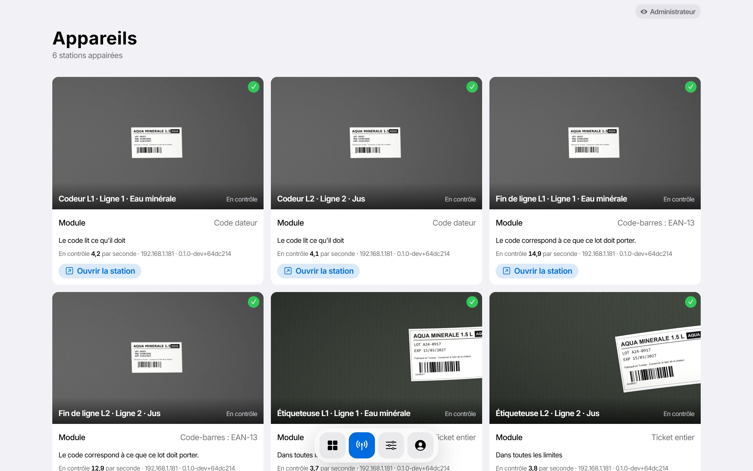Open the Codeur L1 station
753x471 pixels.
tap(100, 271)
